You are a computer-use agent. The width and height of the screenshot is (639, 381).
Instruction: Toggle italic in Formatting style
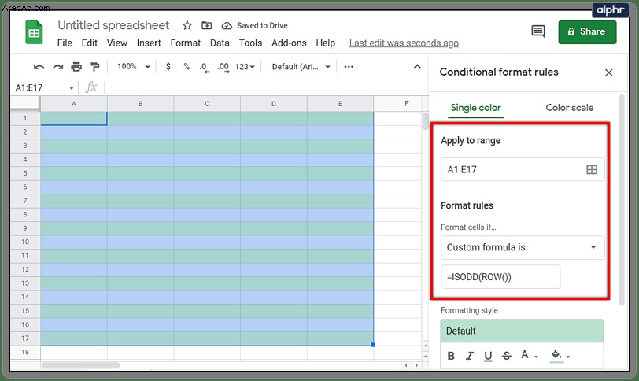click(x=470, y=356)
